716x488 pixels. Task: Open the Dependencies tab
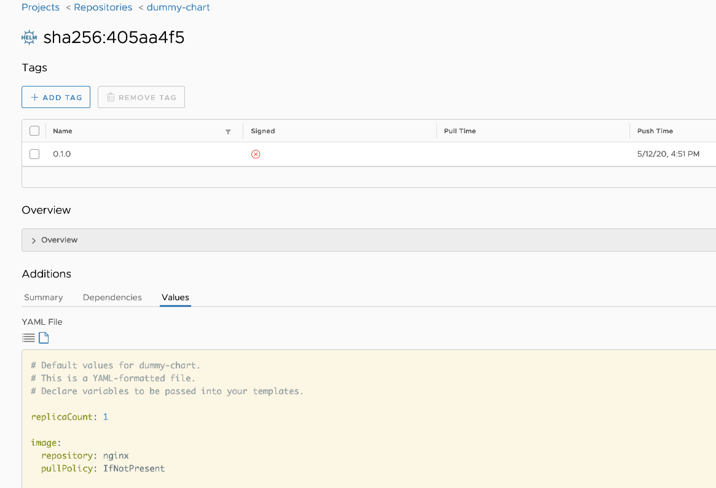pos(112,297)
